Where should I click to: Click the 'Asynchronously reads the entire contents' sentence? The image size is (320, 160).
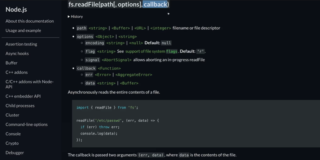coord(114,92)
